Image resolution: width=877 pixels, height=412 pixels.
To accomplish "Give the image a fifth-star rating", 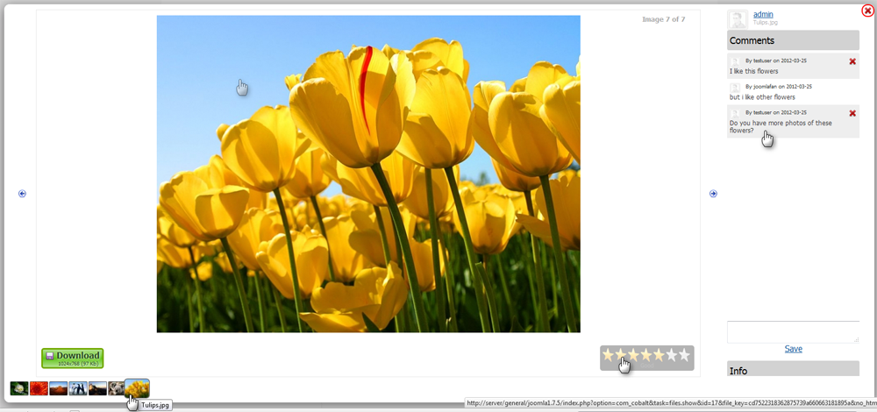I will point(660,355).
